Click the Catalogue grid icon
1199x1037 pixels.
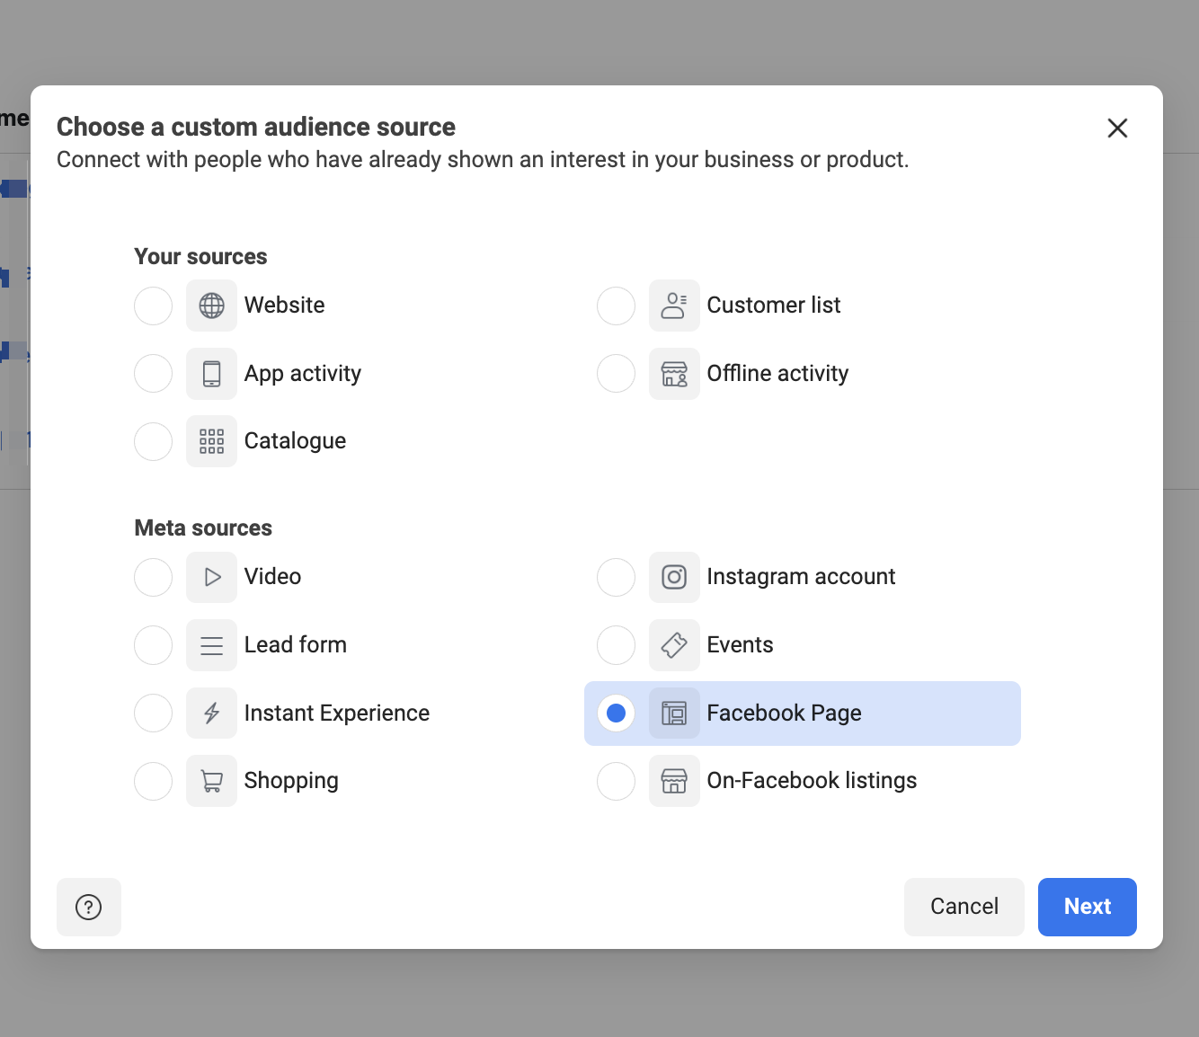(211, 441)
